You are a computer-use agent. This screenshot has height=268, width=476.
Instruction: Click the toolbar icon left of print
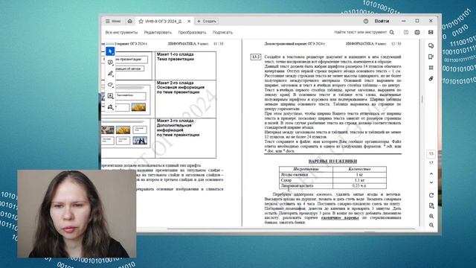(406, 32)
